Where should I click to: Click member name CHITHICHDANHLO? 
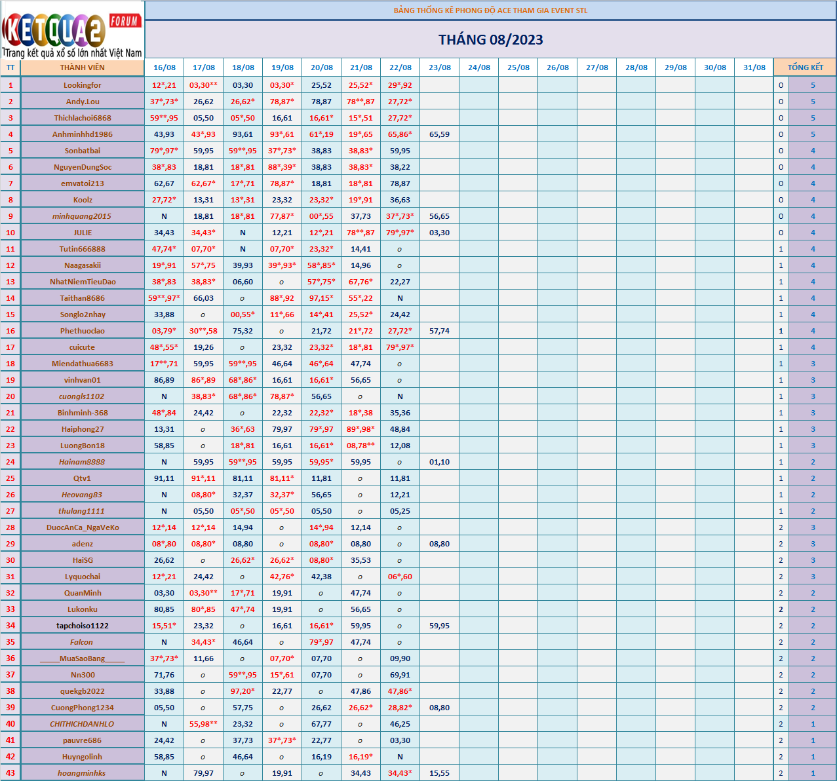tap(83, 724)
